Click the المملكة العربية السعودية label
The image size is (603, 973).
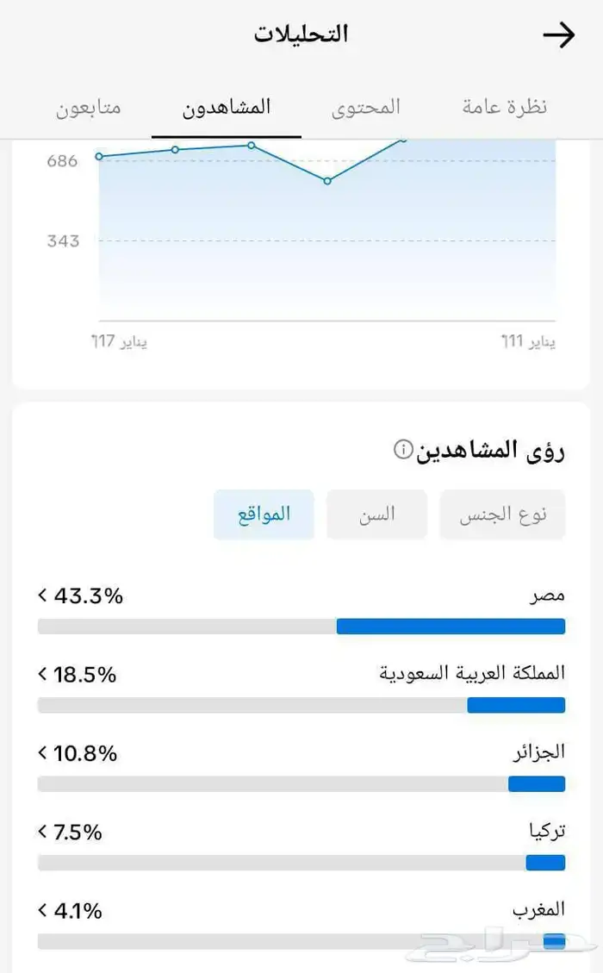(x=472, y=673)
